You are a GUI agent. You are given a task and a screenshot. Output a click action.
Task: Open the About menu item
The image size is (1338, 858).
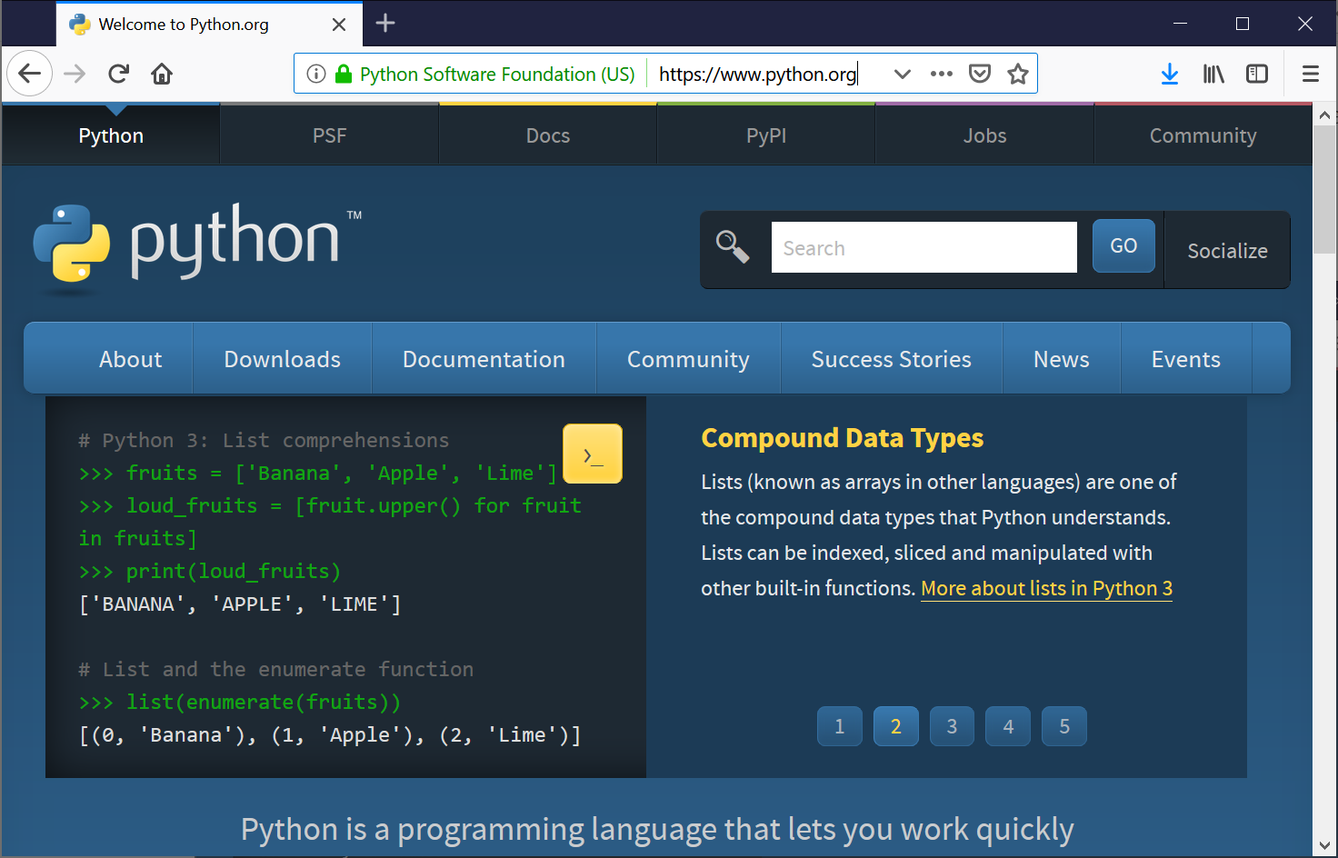131,359
